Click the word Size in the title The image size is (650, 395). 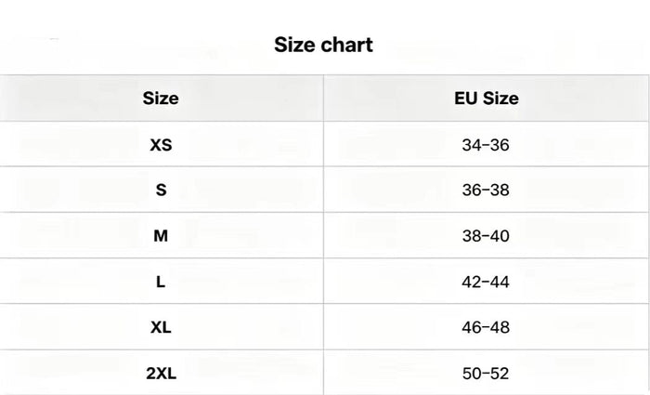click(294, 45)
